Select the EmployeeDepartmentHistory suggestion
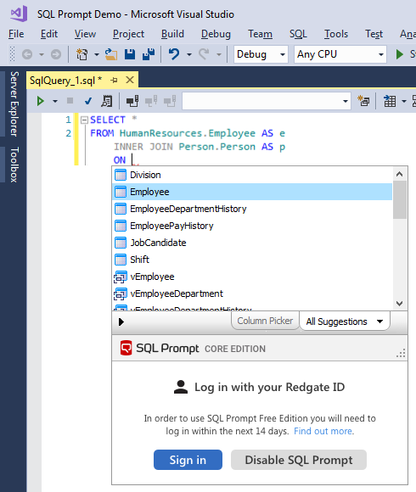416x492 pixels. [x=252, y=209]
